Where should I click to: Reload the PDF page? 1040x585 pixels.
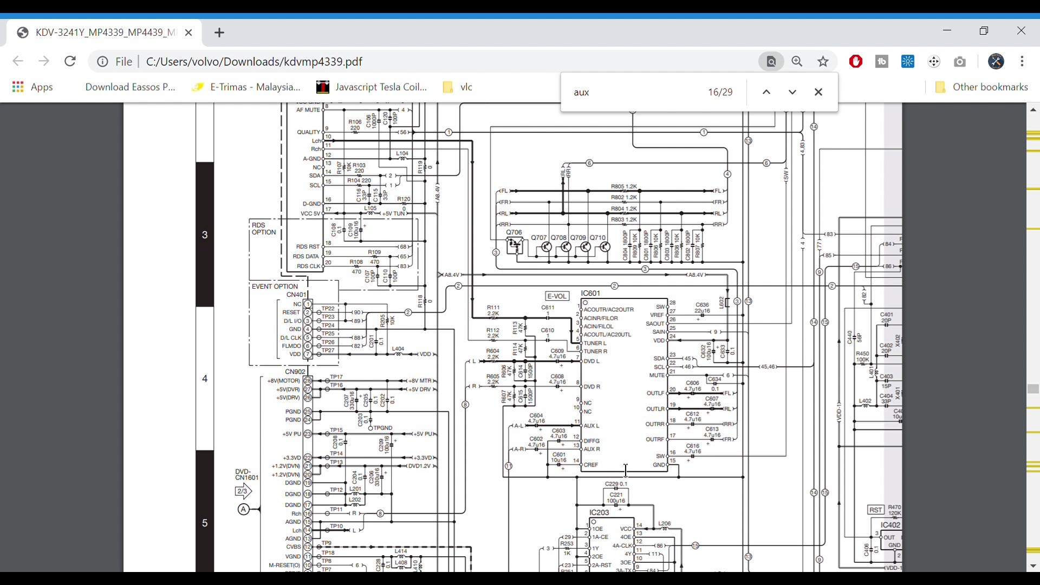pos(70,61)
